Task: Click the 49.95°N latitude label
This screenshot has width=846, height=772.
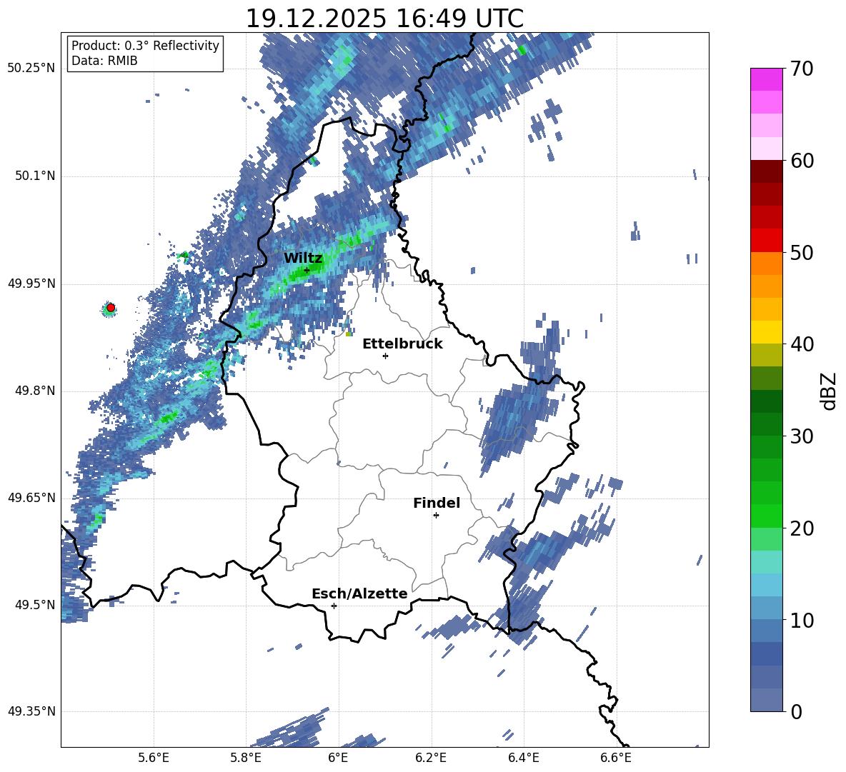Action: pos(31,284)
